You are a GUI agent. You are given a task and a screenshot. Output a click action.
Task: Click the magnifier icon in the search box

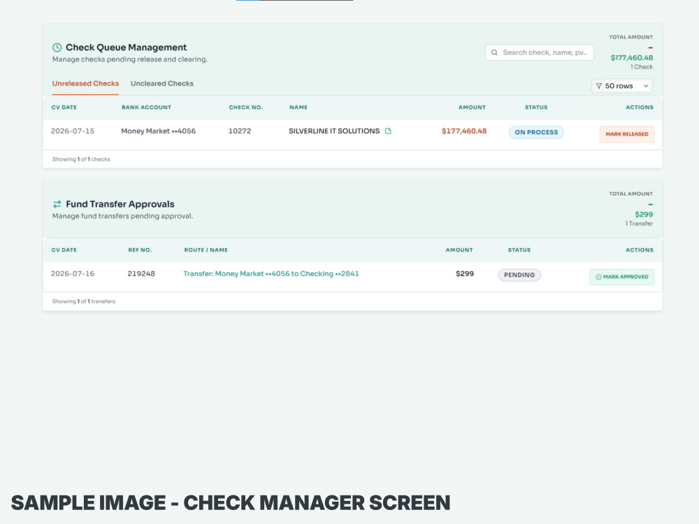pyautogui.click(x=494, y=52)
